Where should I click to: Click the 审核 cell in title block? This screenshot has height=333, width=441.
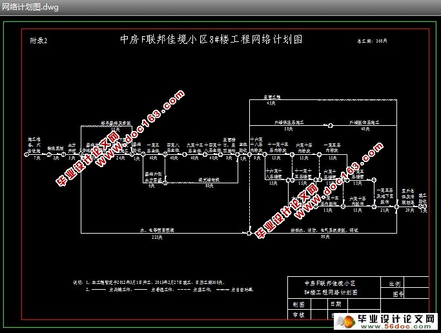299,314
